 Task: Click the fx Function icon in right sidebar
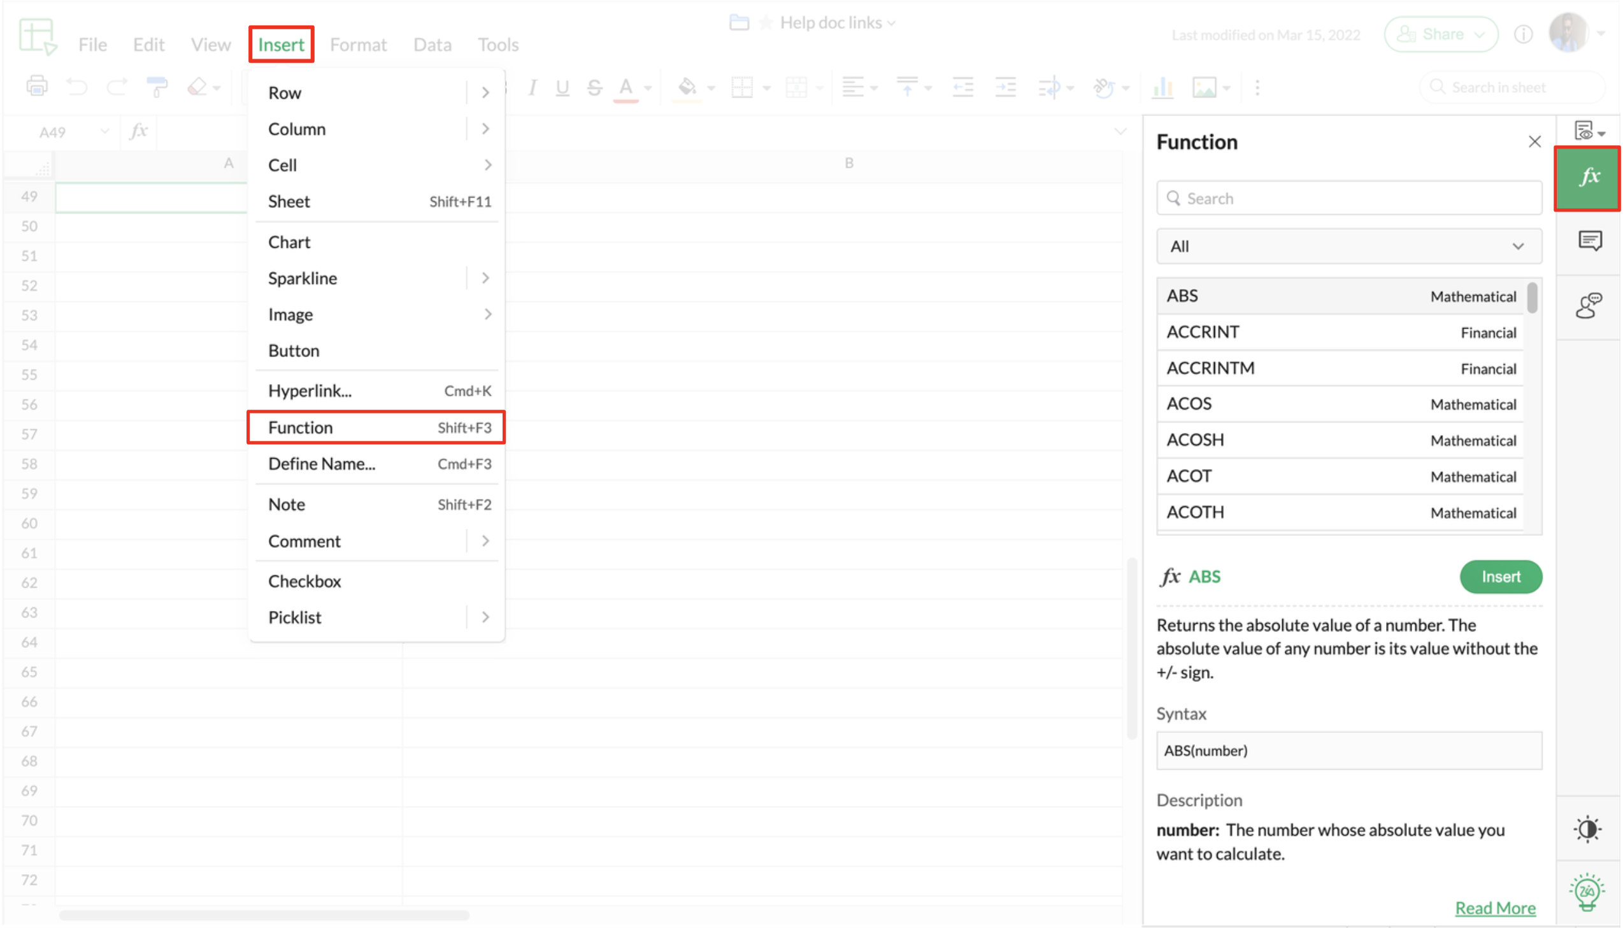[x=1589, y=178]
